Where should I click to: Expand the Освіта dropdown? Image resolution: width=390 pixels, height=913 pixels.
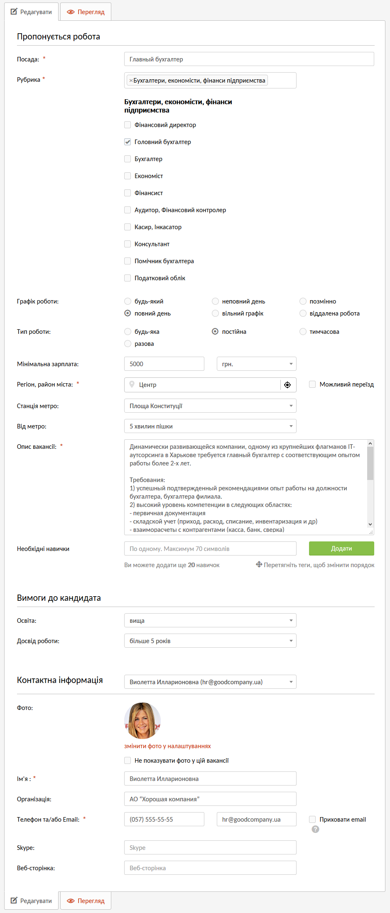[x=210, y=620]
